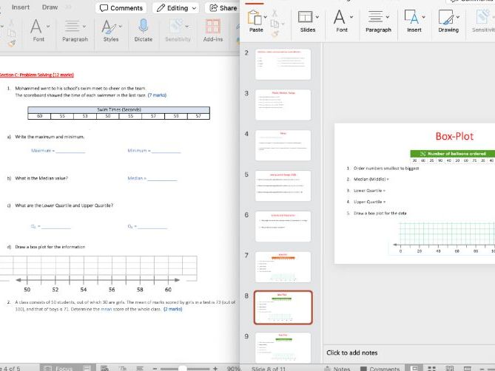The image size is (495, 371).
Task: Switch Word to Web Layout view
Action: click(x=104, y=368)
